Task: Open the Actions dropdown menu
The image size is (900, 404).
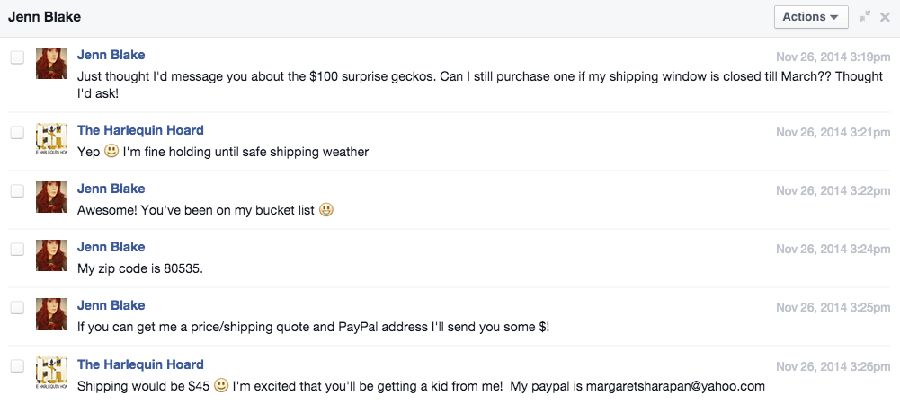Action: click(x=811, y=17)
